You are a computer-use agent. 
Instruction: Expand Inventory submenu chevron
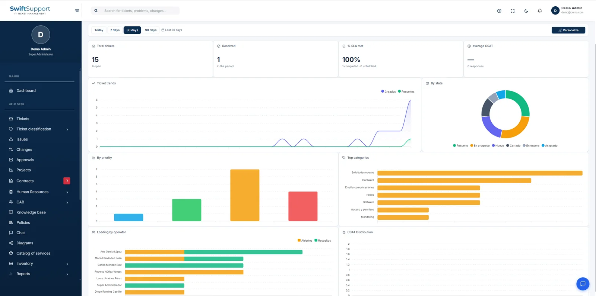67,264
